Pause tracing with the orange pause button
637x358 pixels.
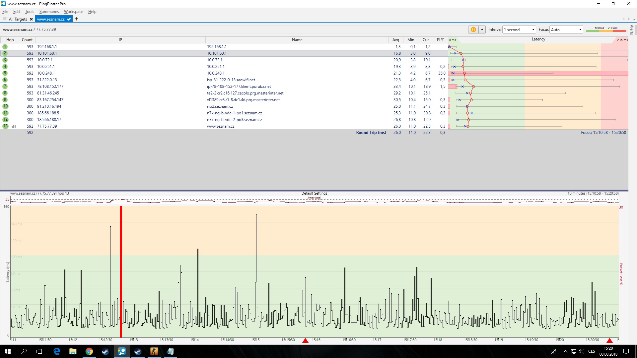pyautogui.click(x=473, y=30)
